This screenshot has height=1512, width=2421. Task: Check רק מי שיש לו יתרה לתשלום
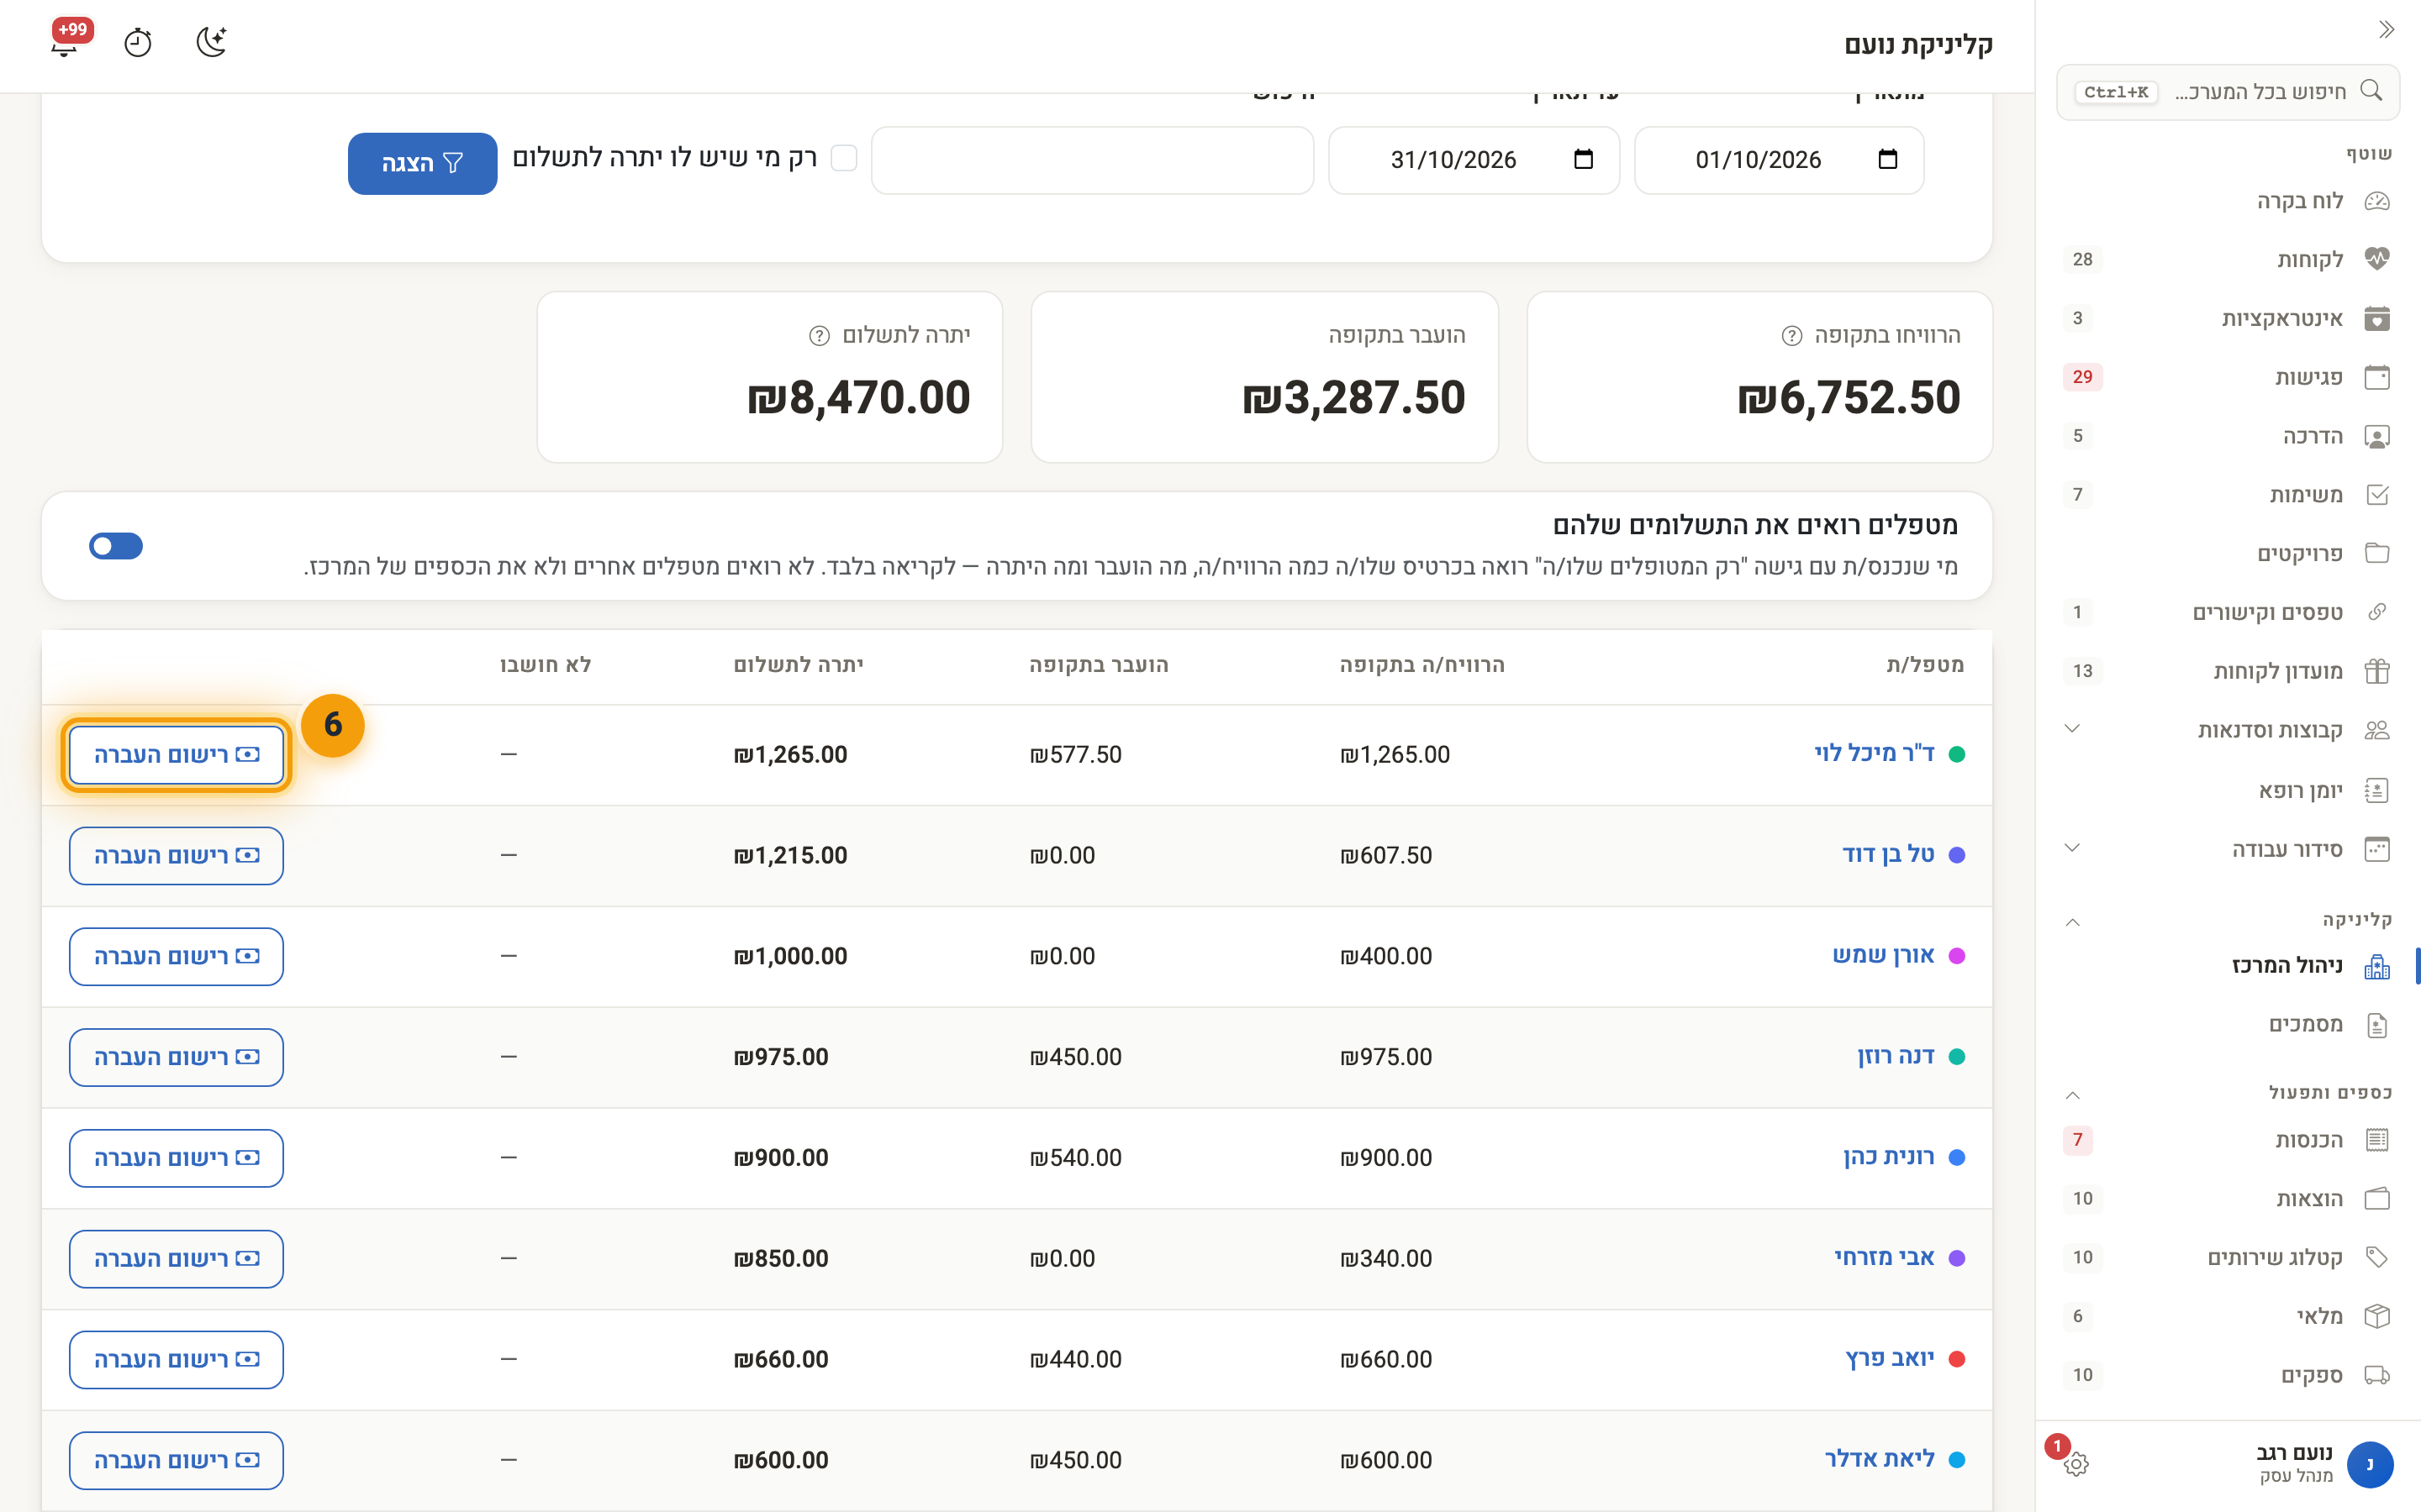pos(843,158)
